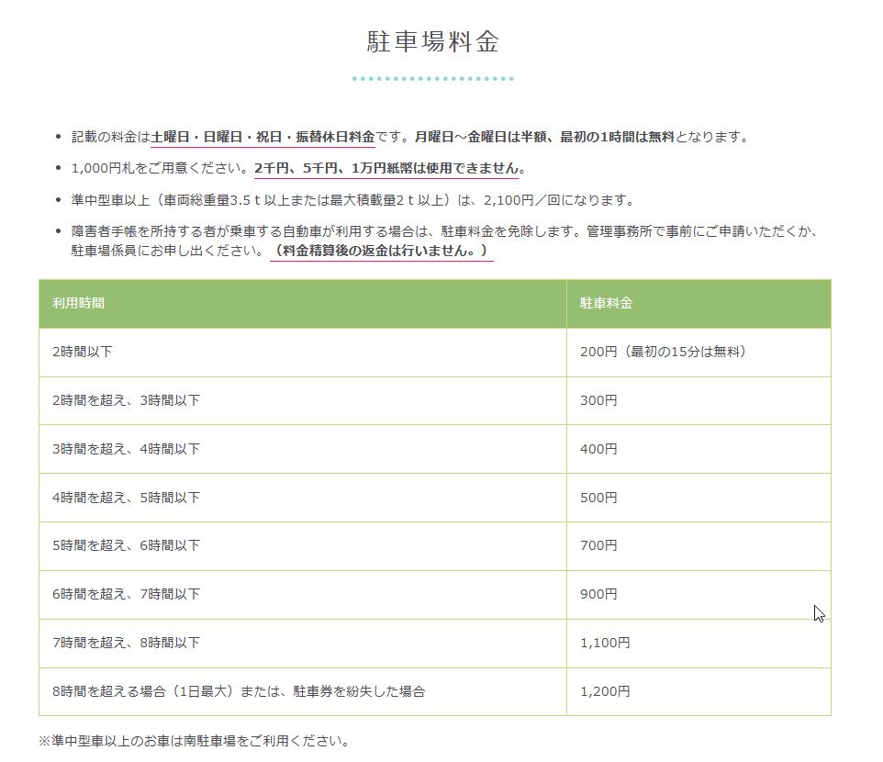Screen dimensions: 883x762
Task: Select the 3時間を超え、4時間以下 row label
Action: pyautogui.click(x=126, y=449)
